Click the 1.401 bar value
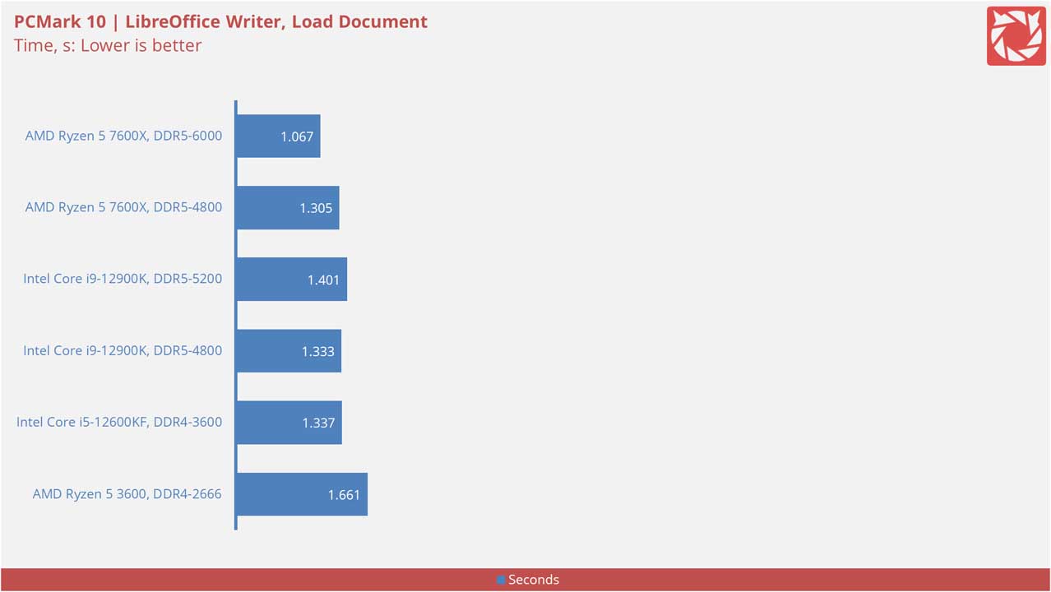Screen dimensions: 1051x592 pos(323,280)
